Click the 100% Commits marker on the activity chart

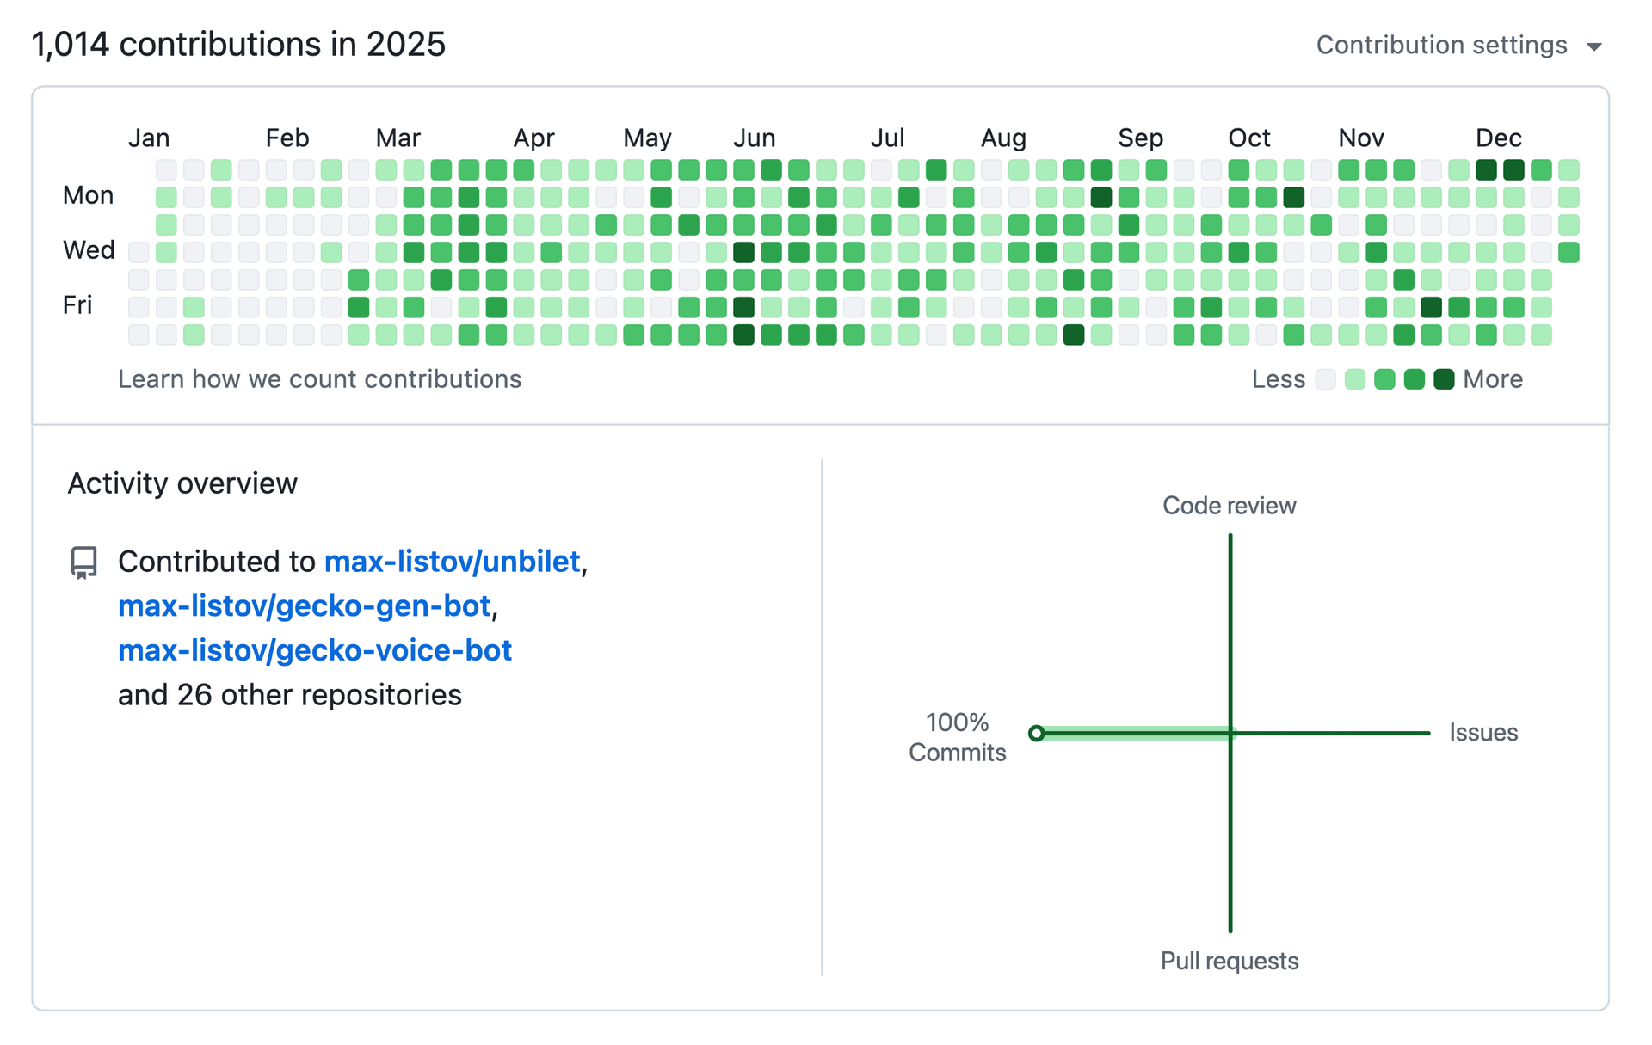1038,734
